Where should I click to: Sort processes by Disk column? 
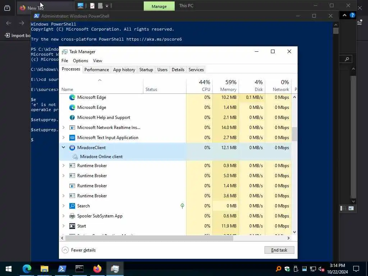tap(252, 86)
